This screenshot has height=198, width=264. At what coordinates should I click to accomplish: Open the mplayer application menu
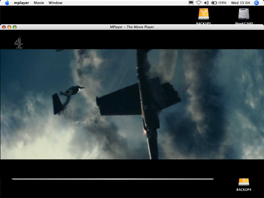(x=21, y=3)
